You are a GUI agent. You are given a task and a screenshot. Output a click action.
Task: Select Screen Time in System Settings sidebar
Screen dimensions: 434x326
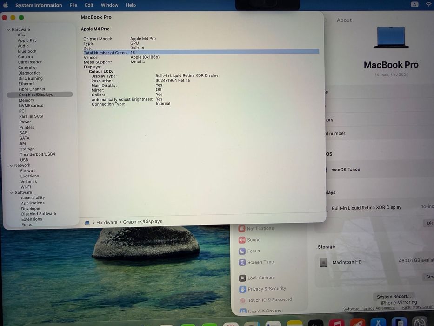(260, 262)
